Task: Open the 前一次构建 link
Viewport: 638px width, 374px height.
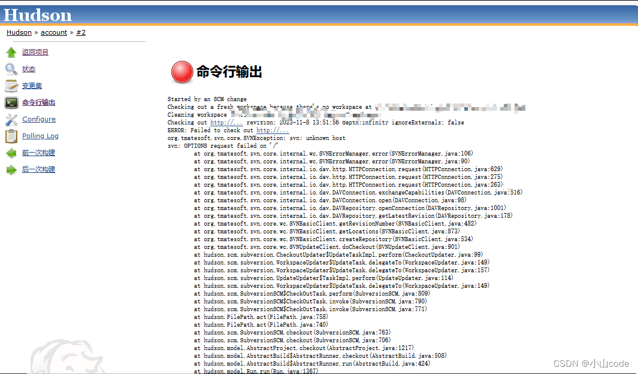Action: coord(38,153)
